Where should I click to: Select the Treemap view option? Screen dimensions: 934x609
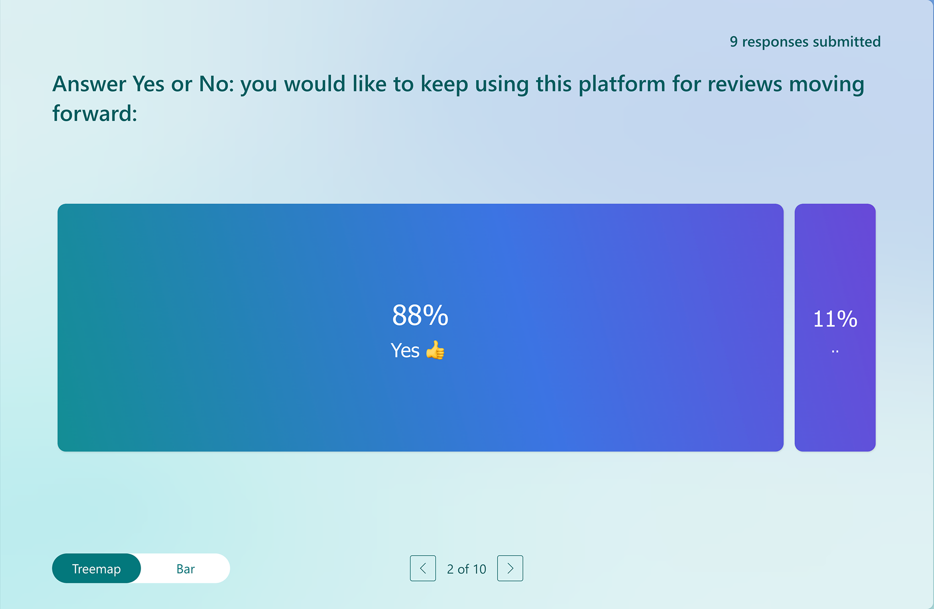point(96,568)
